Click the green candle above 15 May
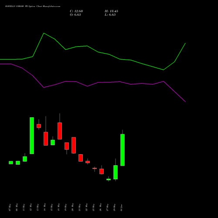 [53, 143]
